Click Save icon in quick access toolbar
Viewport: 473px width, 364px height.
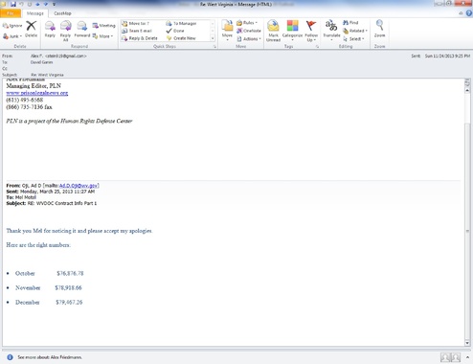[x=13, y=4]
